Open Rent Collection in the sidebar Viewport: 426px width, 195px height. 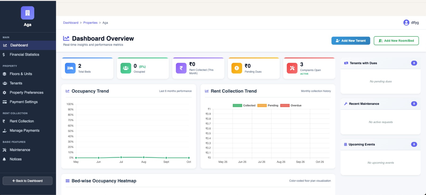pos(28,121)
